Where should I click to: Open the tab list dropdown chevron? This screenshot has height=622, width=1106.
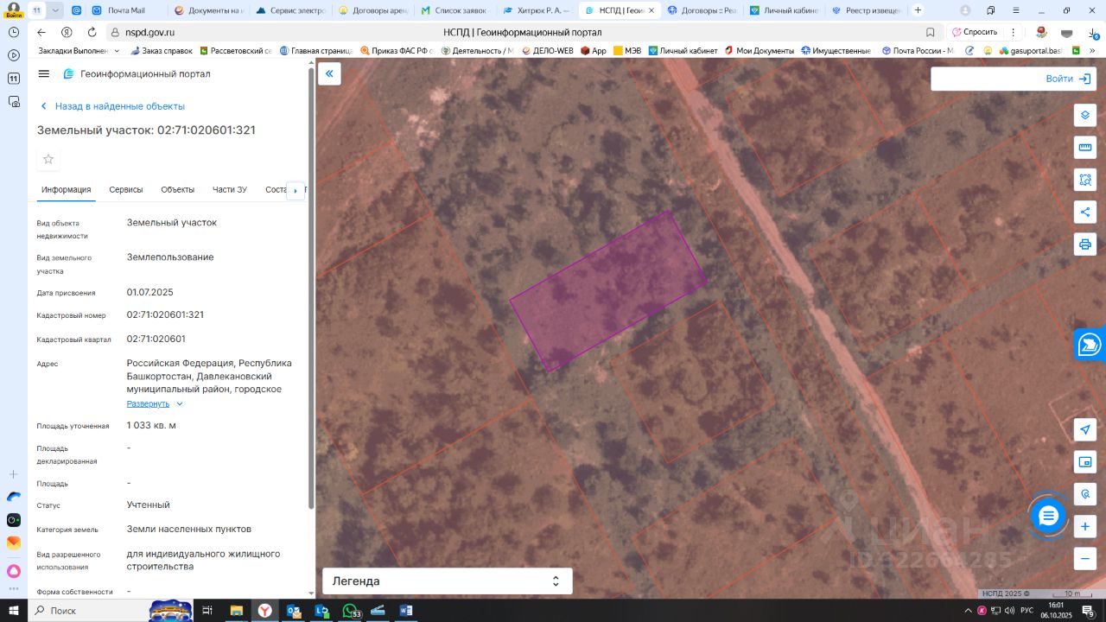pos(56,10)
